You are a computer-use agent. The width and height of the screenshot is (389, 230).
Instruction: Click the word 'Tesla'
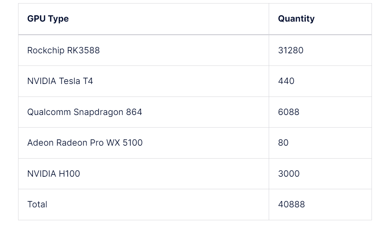coord(69,81)
